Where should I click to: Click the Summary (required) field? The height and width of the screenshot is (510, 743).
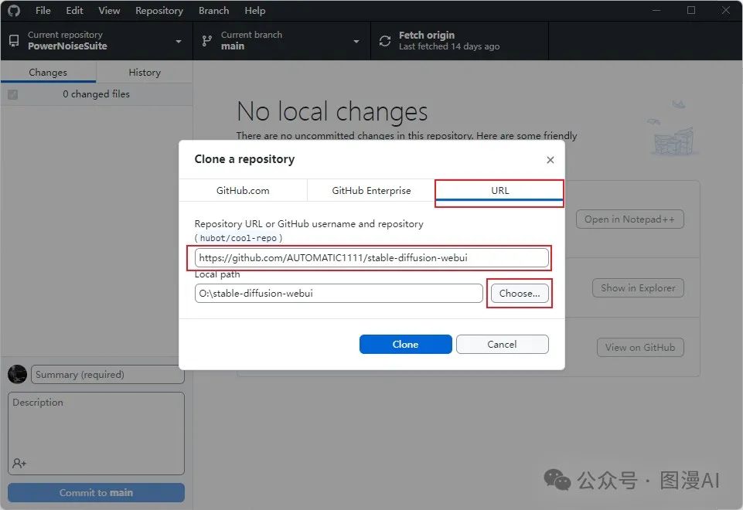click(107, 375)
